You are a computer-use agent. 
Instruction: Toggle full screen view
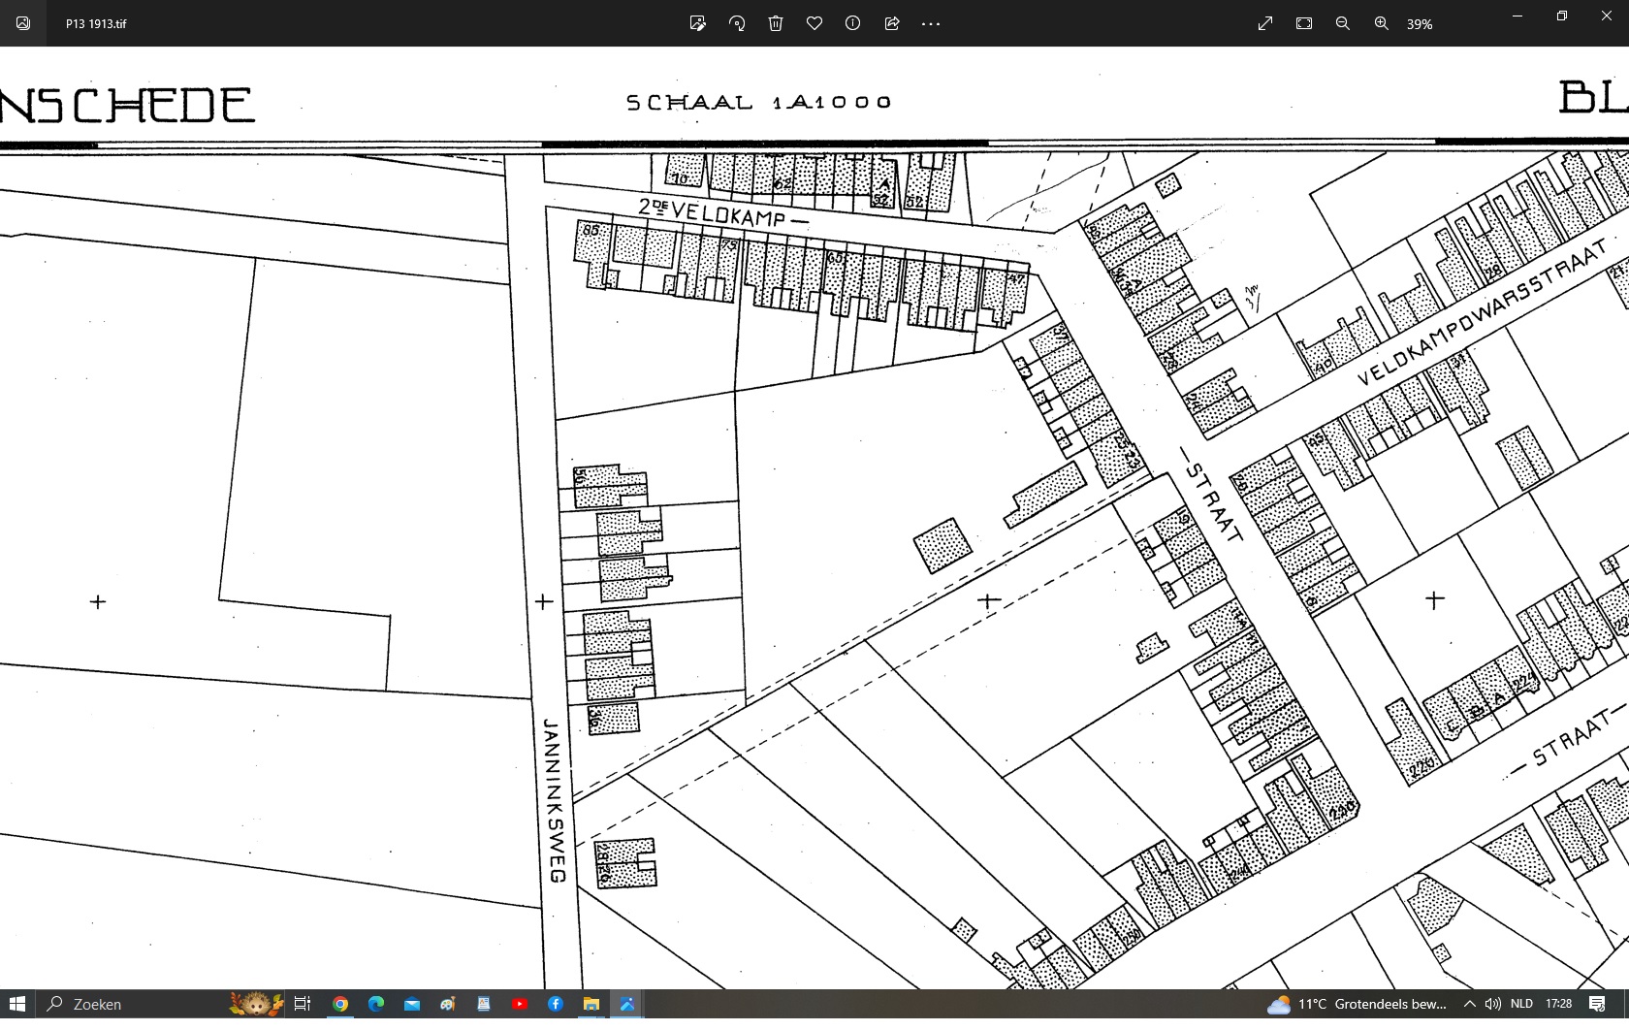pos(1265,23)
